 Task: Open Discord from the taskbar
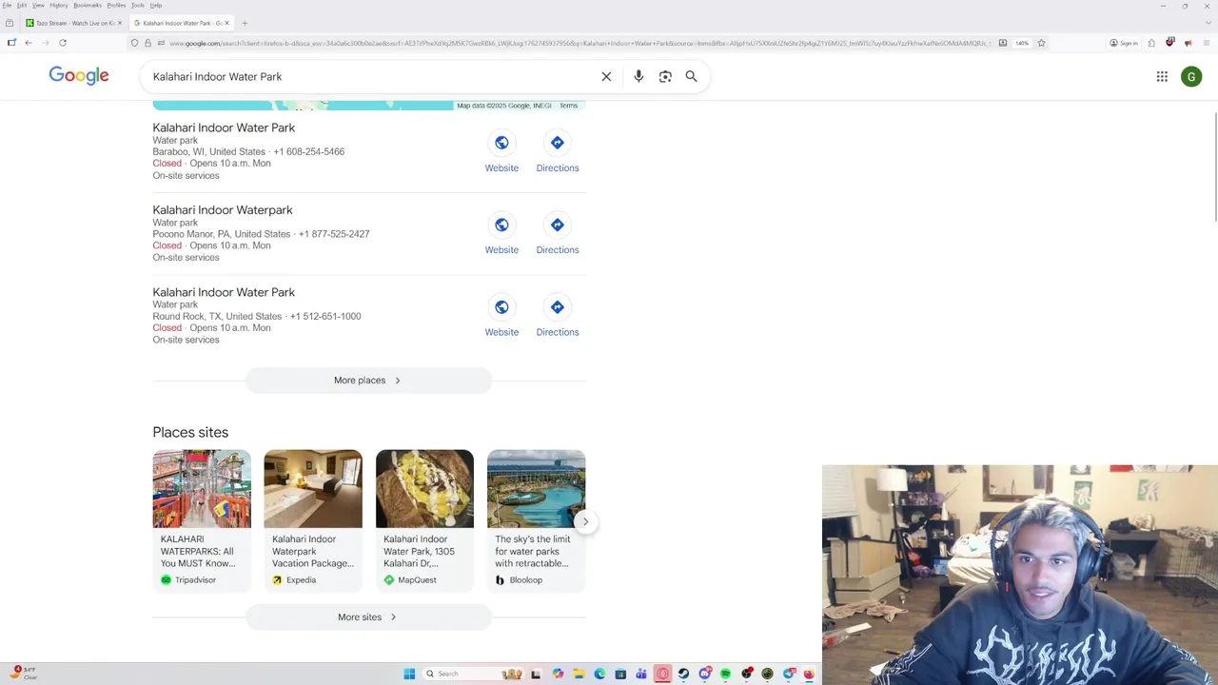coord(704,674)
